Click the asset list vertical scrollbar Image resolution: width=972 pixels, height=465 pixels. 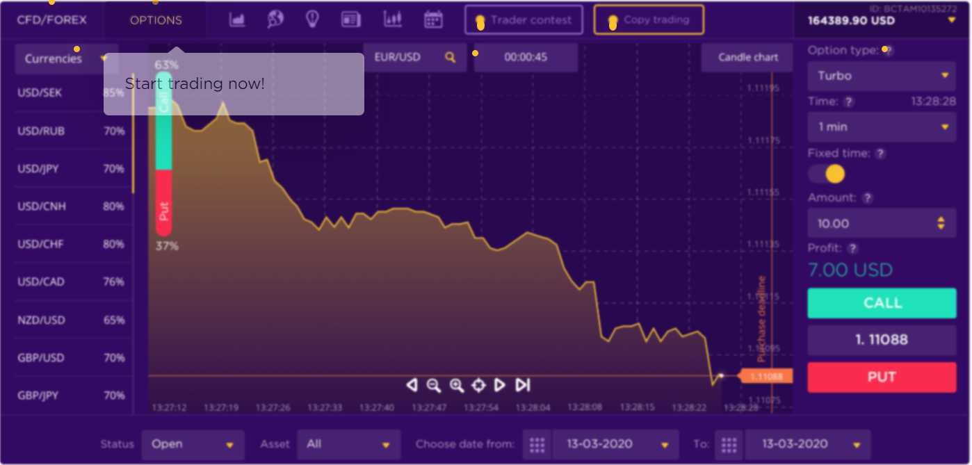pyautogui.click(x=133, y=132)
